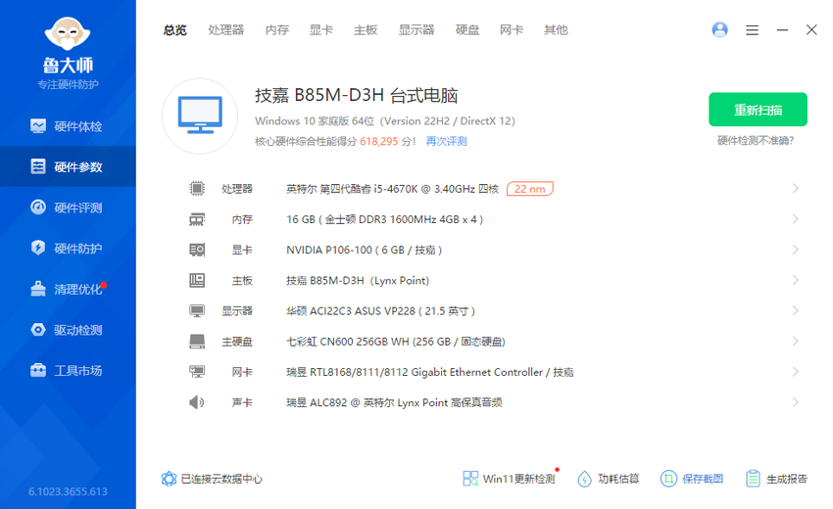Click 技嘉 B85M-D3H (Lynx Point) text
This screenshot has height=509, width=833.
358,281
